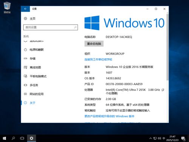Open the 关于 settings page
Image resolution: width=189 pixels, height=142 pixels.
[x=33, y=103]
